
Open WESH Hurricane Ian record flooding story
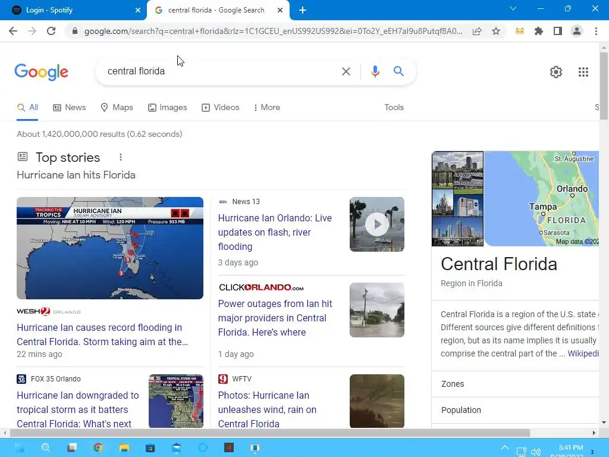pyautogui.click(x=102, y=334)
